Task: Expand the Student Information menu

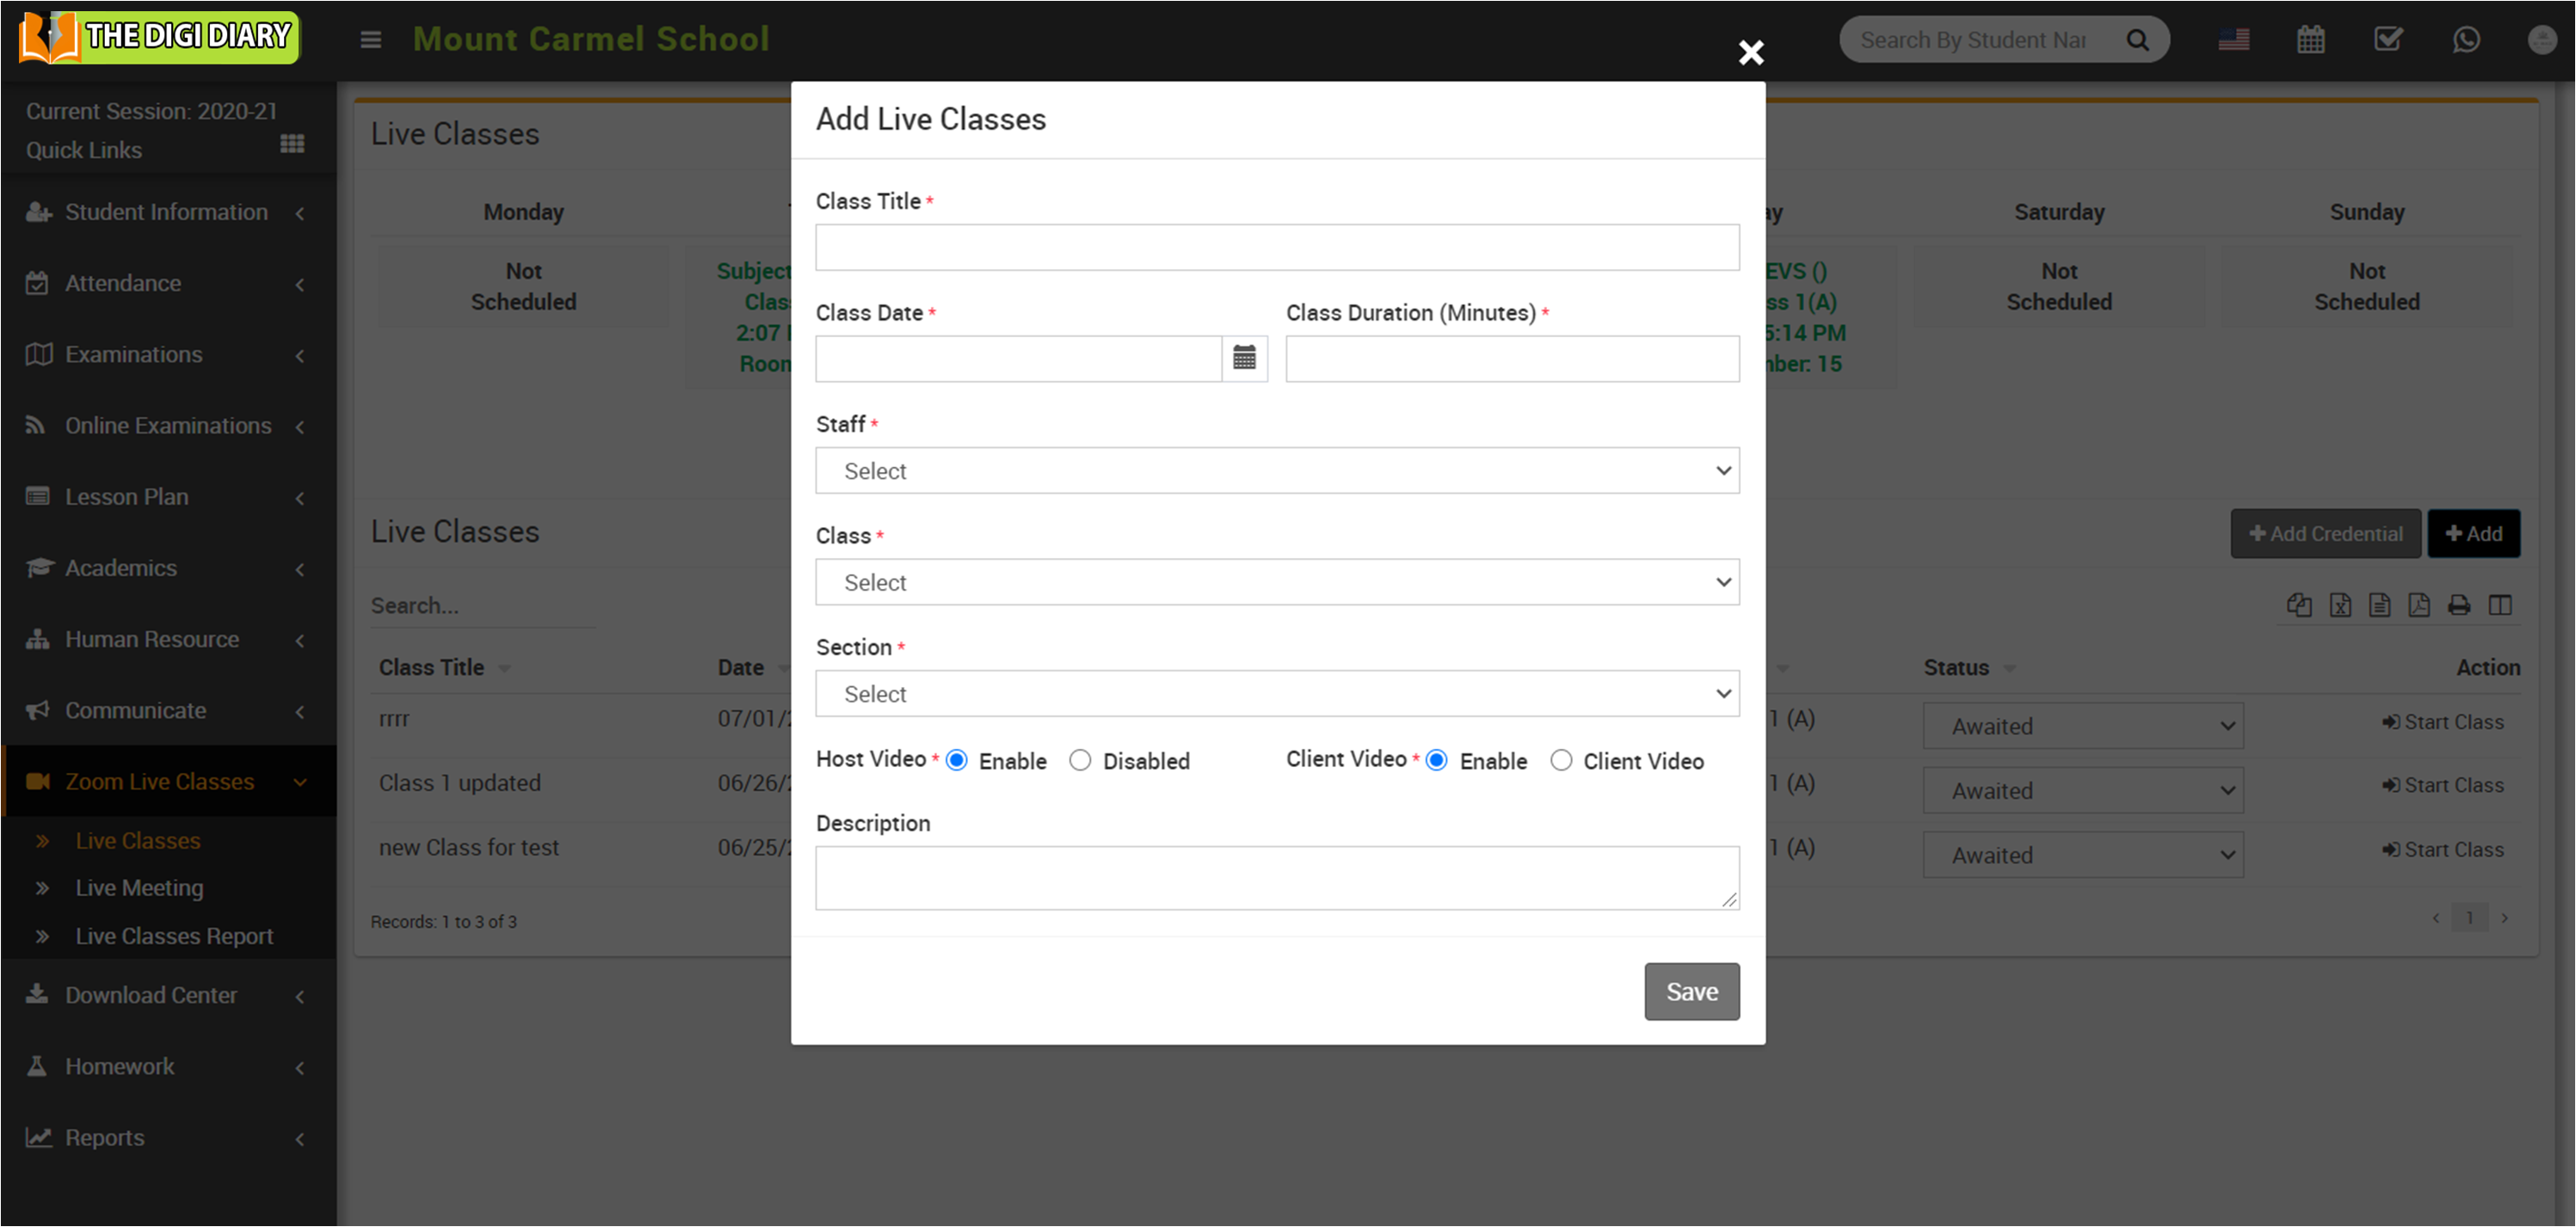Action: (x=166, y=212)
